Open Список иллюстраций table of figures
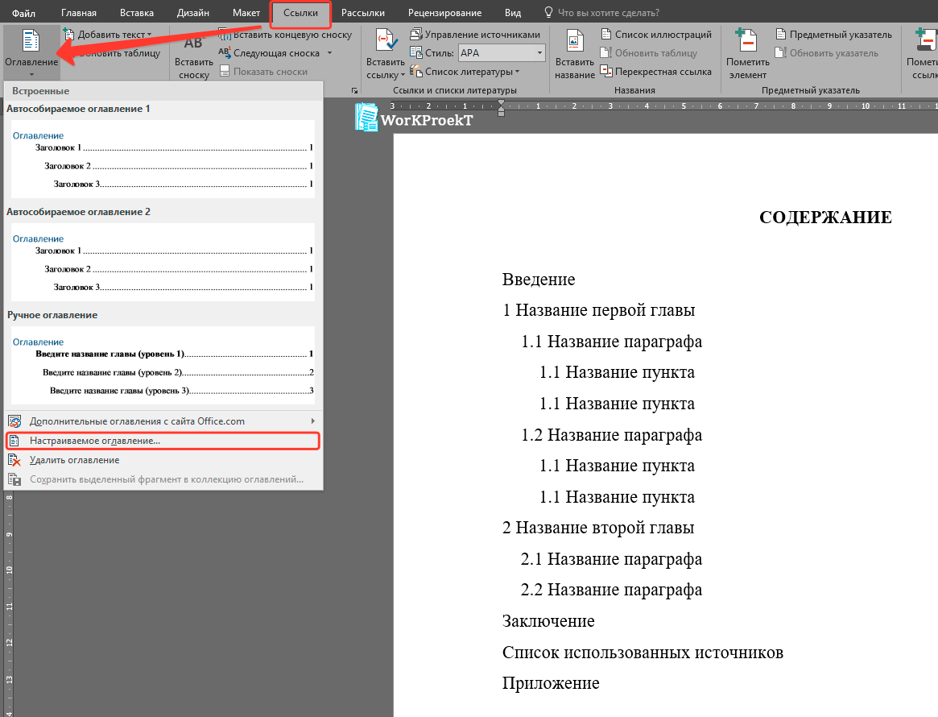Viewport: 938px width, 717px height. (x=656, y=34)
